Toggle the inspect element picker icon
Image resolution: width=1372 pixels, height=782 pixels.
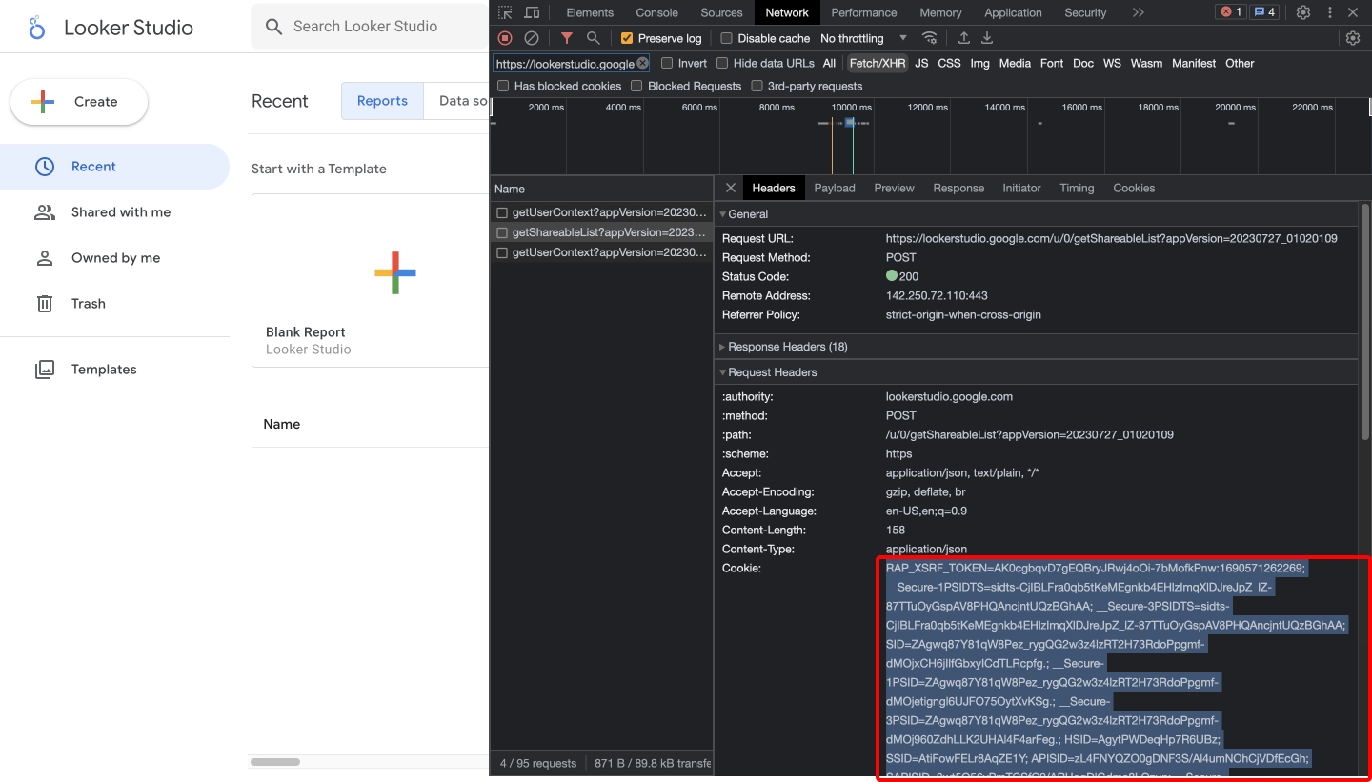[x=505, y=12]
